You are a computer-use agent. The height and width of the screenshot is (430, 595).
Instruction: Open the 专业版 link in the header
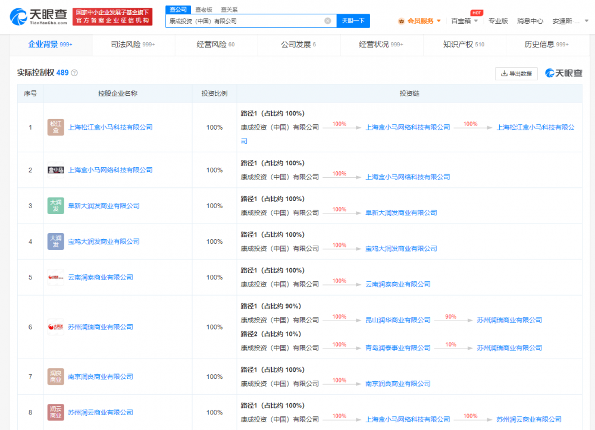coord(498,21)
